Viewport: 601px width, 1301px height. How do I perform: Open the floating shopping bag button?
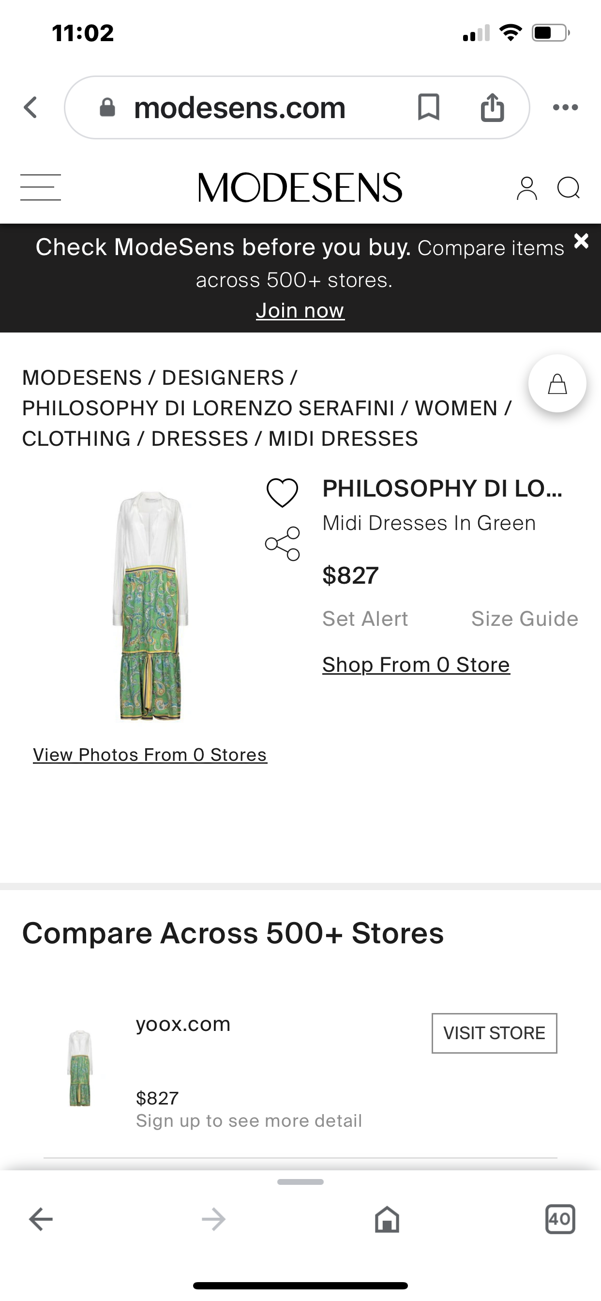coord(557,384)
